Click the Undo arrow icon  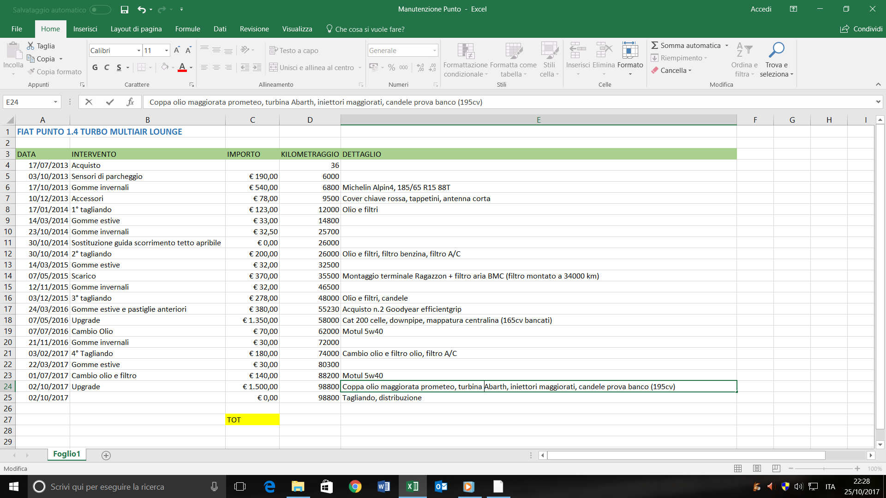point(142,9)
